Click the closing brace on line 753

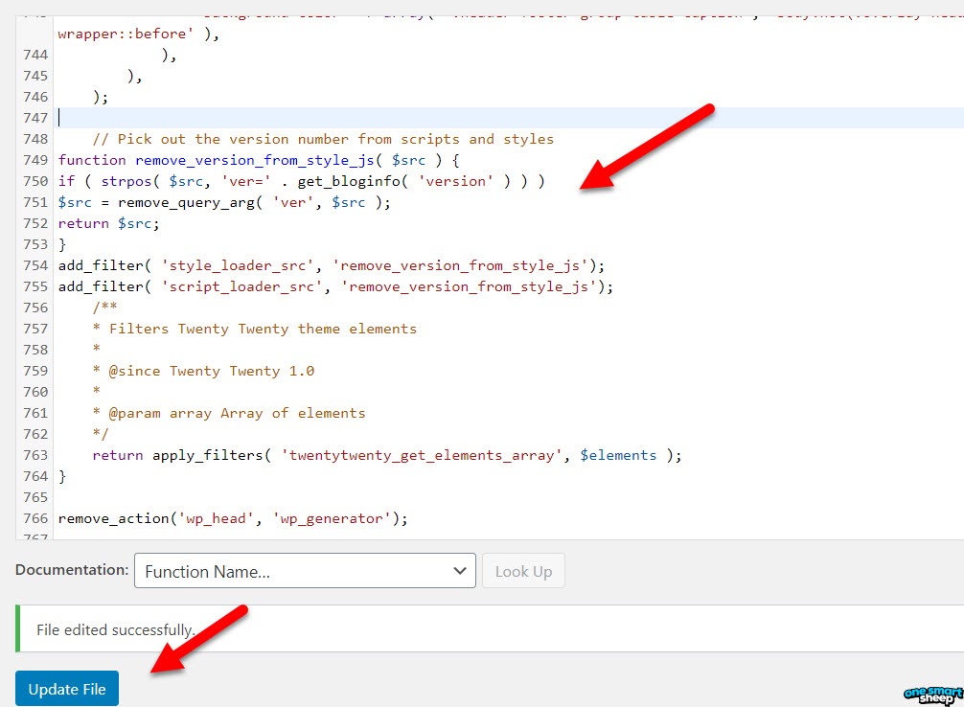tap(60, 243)
